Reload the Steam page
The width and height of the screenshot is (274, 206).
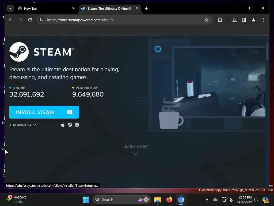pos(30,20)
